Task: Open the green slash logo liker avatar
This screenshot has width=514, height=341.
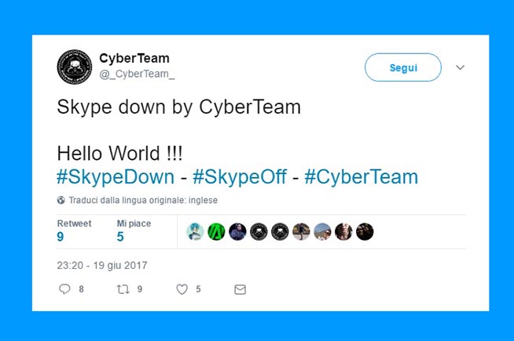Action: tap(216, 232)
